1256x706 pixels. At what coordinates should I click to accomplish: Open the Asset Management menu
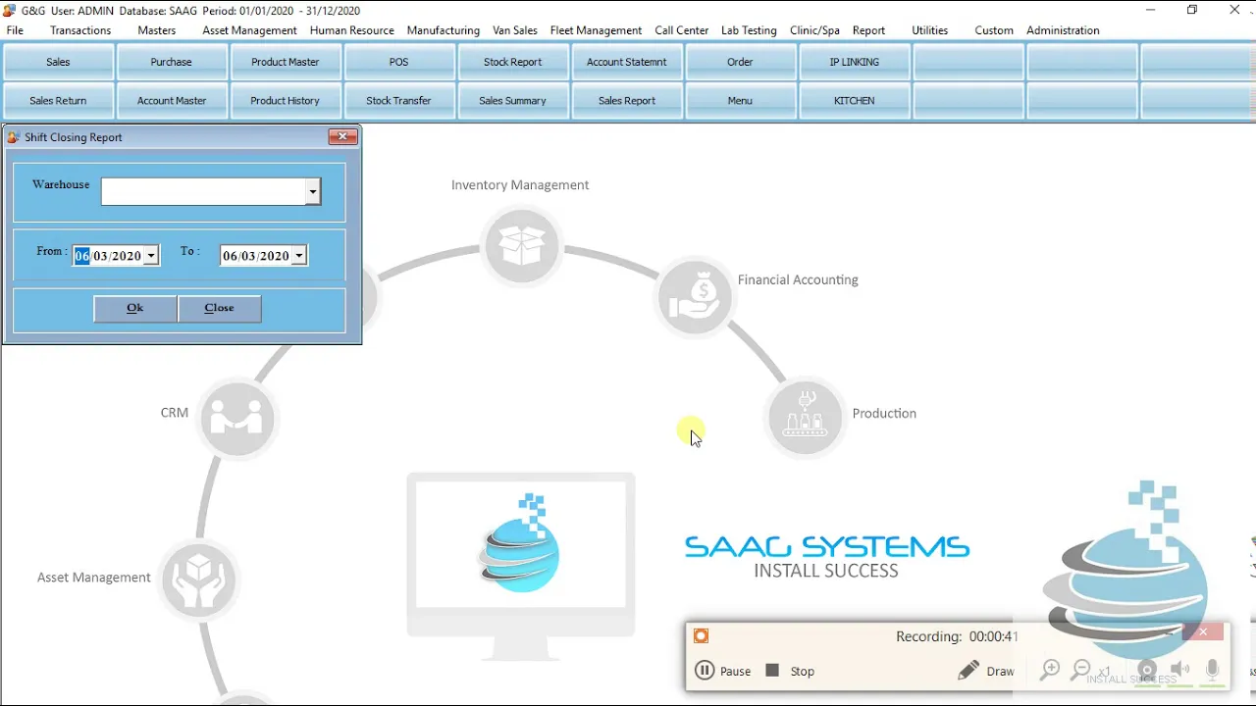click(x=249, y=30)
